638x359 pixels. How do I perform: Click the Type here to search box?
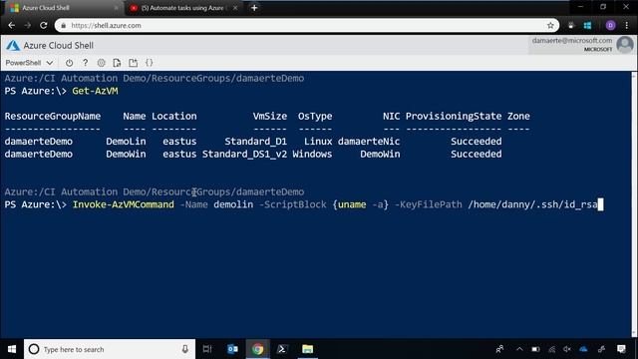(110, 349)
